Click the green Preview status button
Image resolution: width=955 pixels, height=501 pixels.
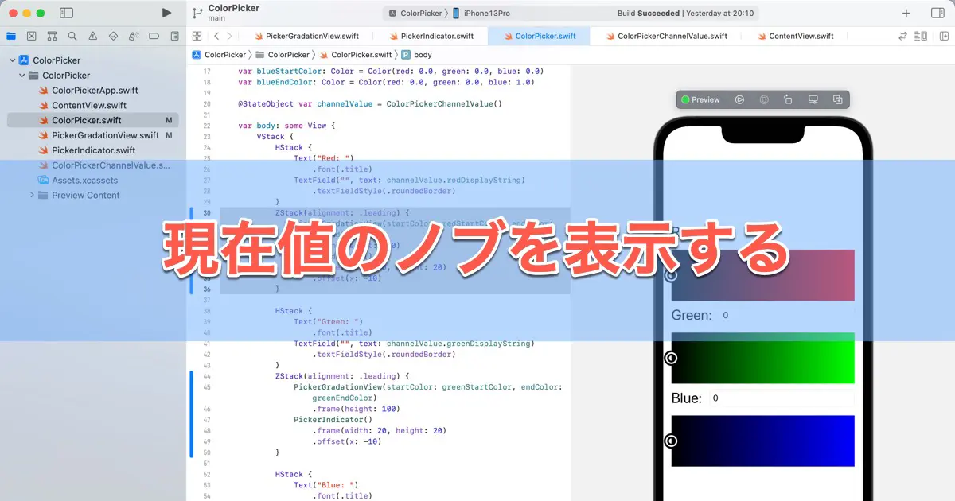pyautogui.click(x=700, y=99)
